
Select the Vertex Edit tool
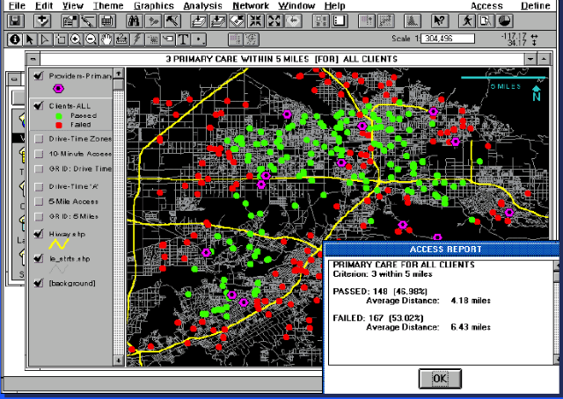click(45, 39)
